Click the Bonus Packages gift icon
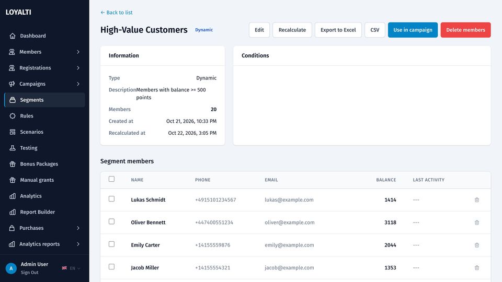Image resolution: width=502 pixels, height=282 pixels. point(13,163)
